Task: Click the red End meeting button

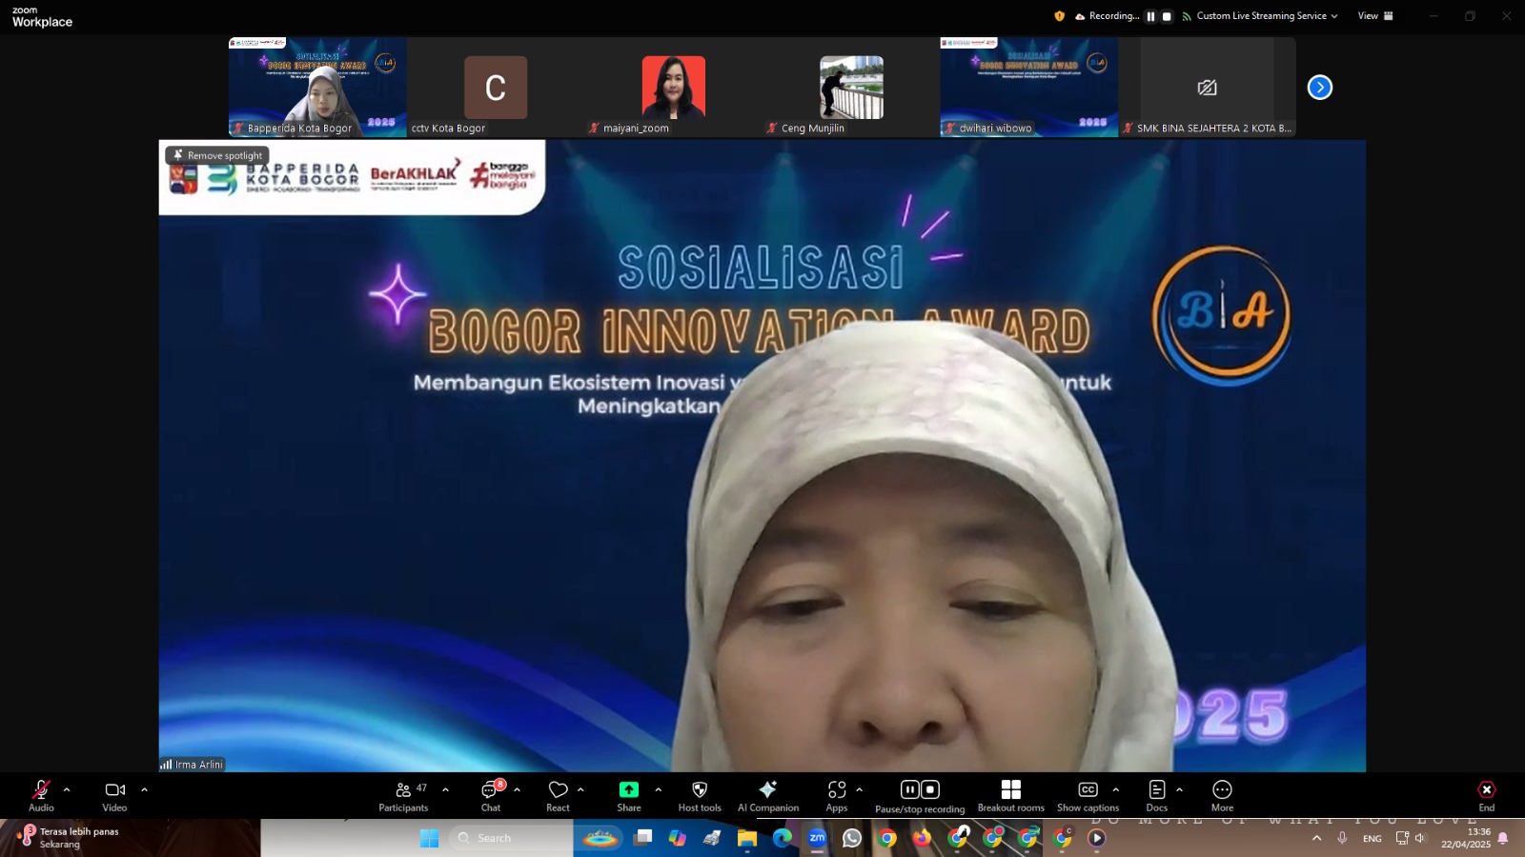Action: tap(1487, 796)
